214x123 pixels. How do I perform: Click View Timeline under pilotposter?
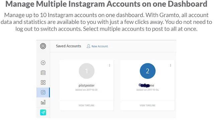tap(86, 105)
